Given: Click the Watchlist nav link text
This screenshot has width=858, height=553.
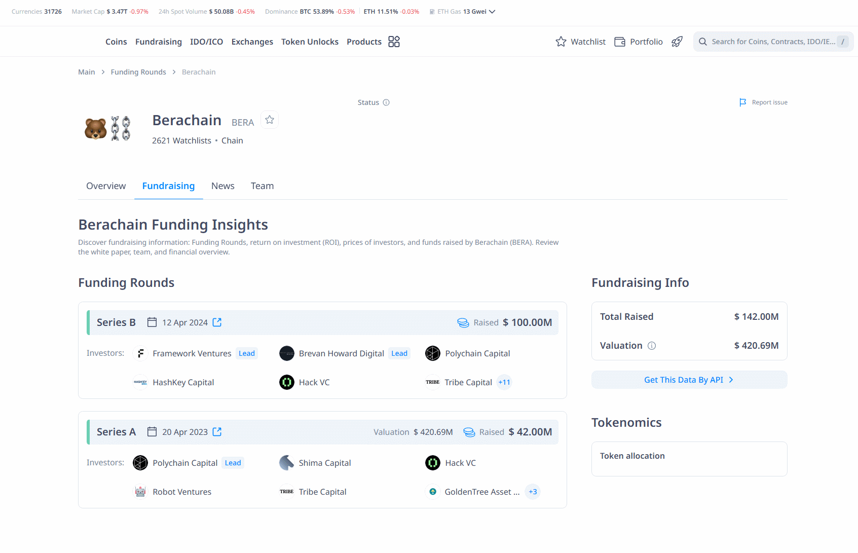Looking at the screenshot, I should click(x=588, y=42).
